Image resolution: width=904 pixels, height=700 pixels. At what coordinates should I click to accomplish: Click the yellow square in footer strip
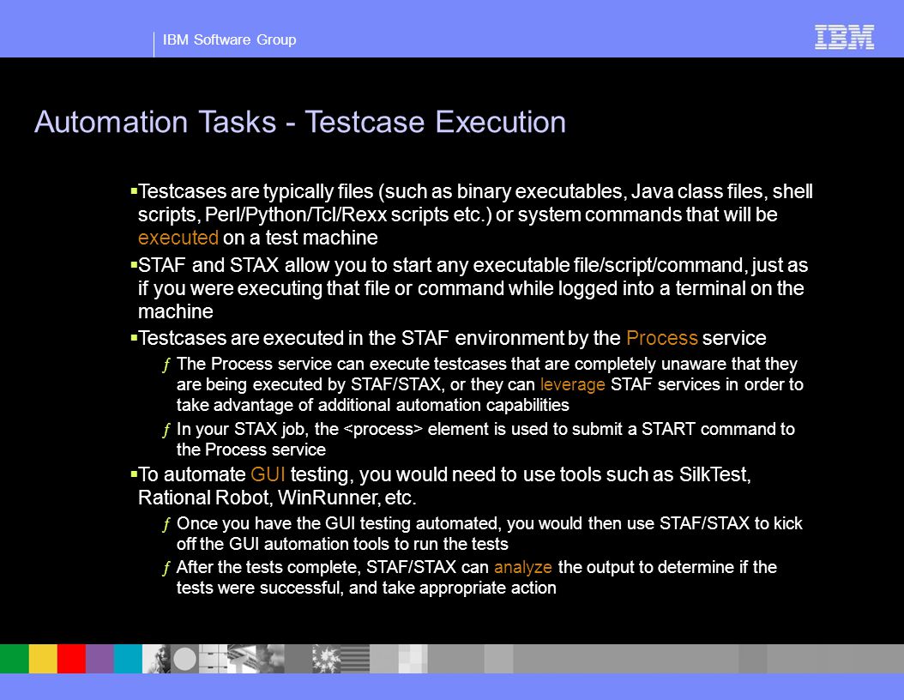[43, 659]
